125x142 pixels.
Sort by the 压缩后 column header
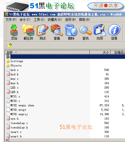[118, 52]
